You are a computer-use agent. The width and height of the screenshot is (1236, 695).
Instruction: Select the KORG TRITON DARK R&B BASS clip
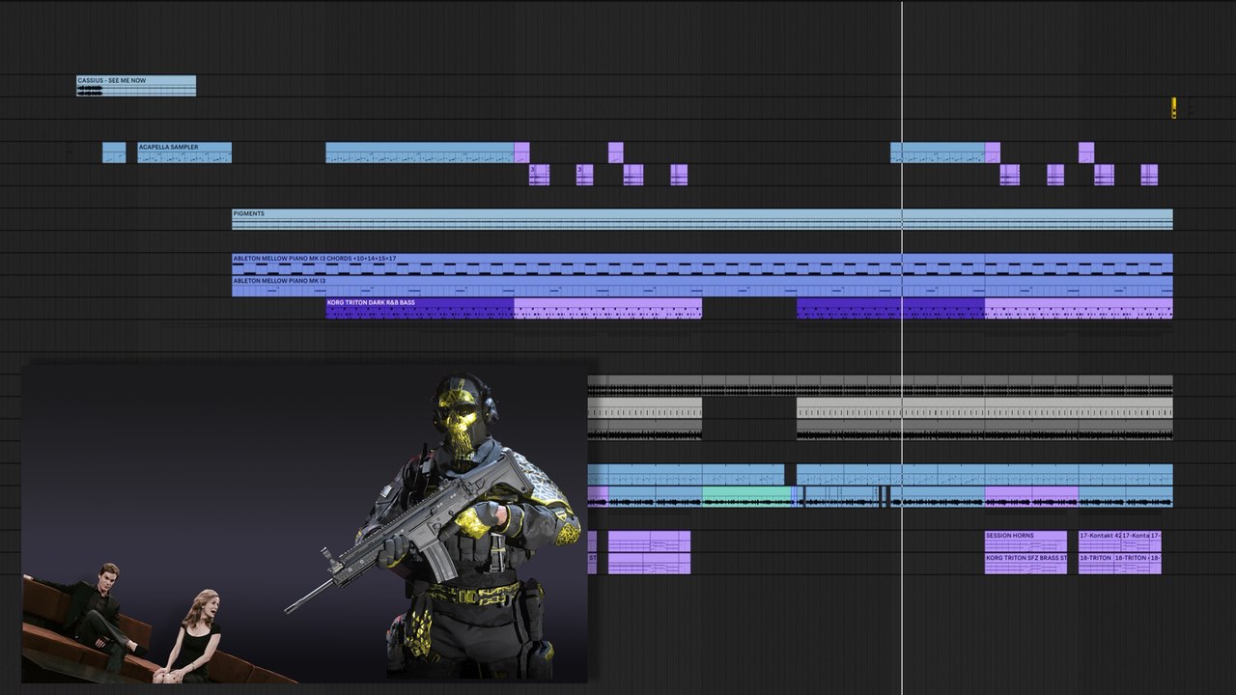coord(420,308)
